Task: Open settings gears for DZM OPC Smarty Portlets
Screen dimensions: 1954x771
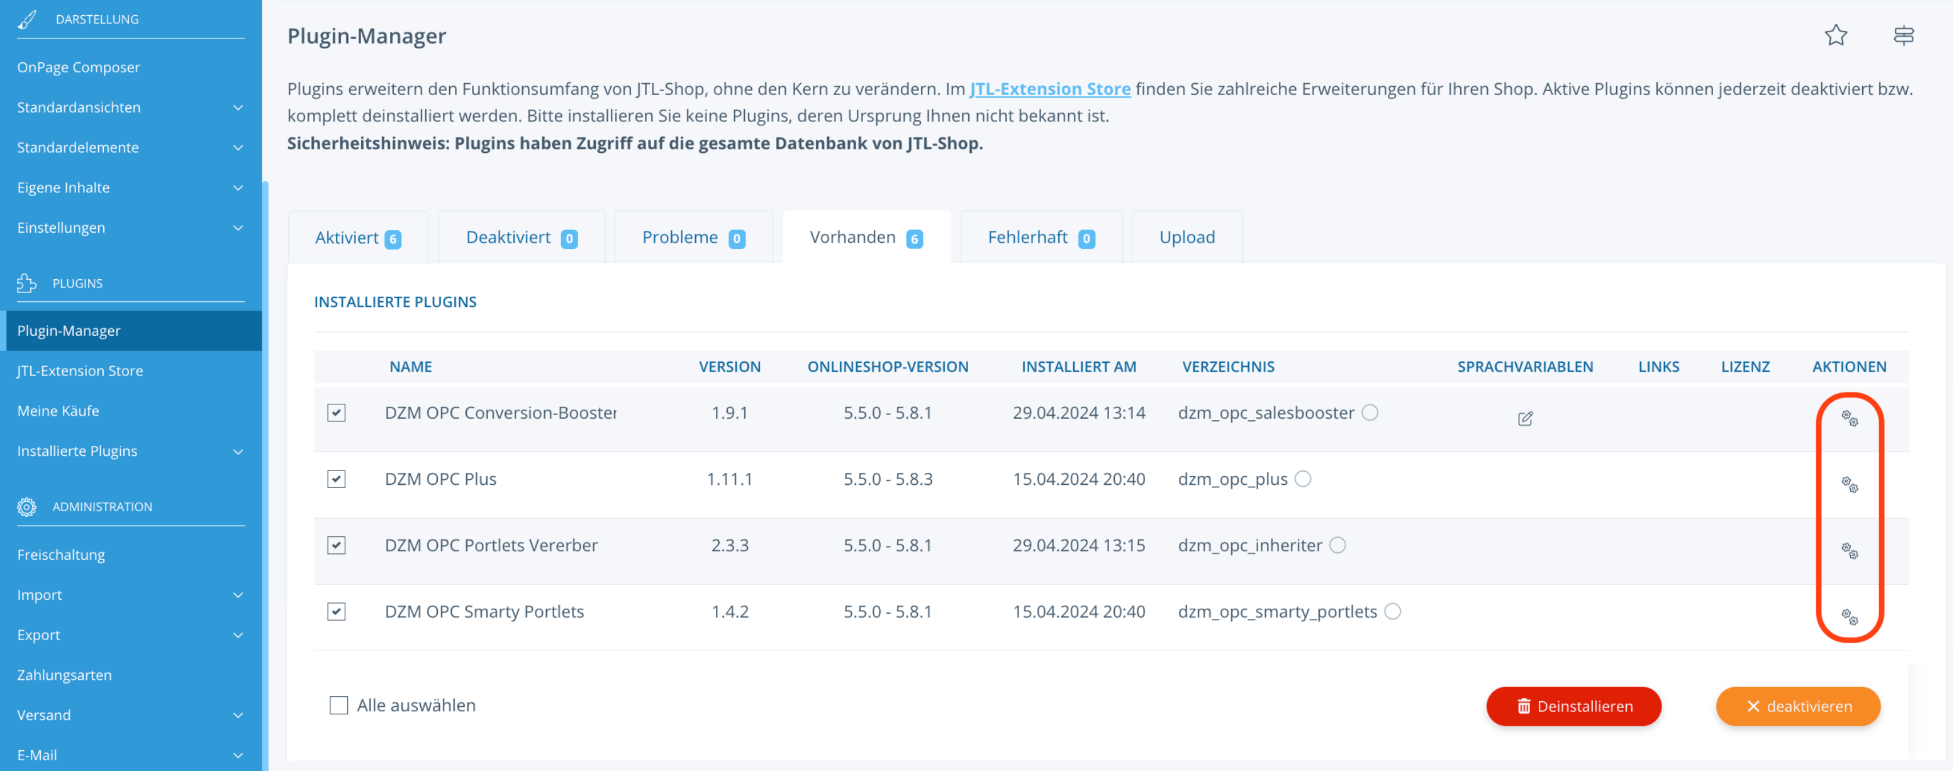Action: [1850, 616]
